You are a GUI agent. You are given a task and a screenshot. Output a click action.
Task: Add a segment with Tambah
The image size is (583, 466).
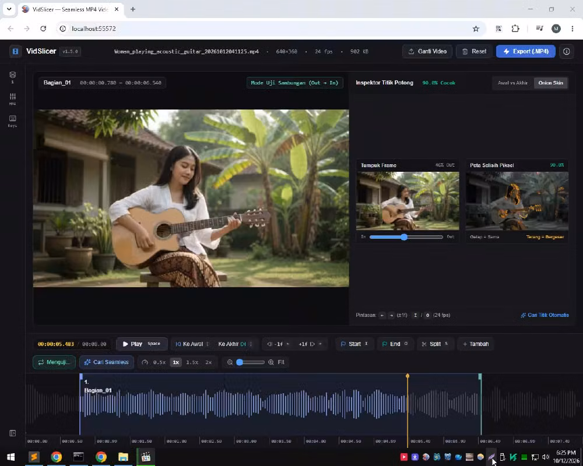click(x=476, y=344)
